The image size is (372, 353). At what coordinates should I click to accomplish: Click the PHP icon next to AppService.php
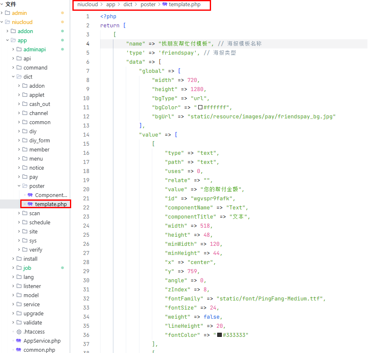(19, 341)
